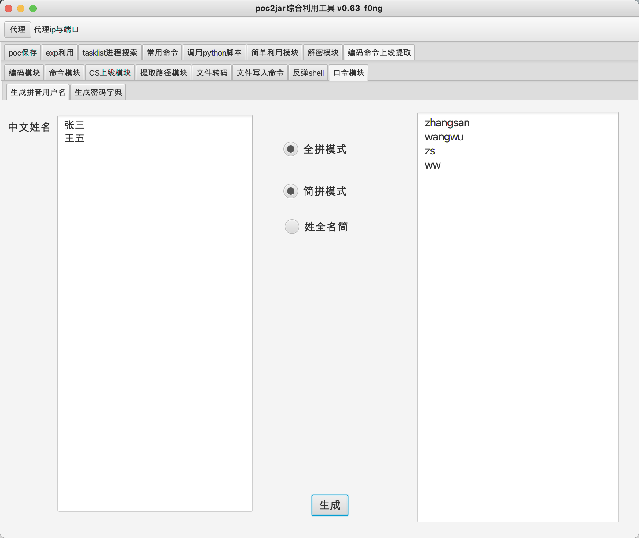The width and height of the screenshot is (639, 538).
Task: Click the 代理 proxy button
Action: [18, 30]
